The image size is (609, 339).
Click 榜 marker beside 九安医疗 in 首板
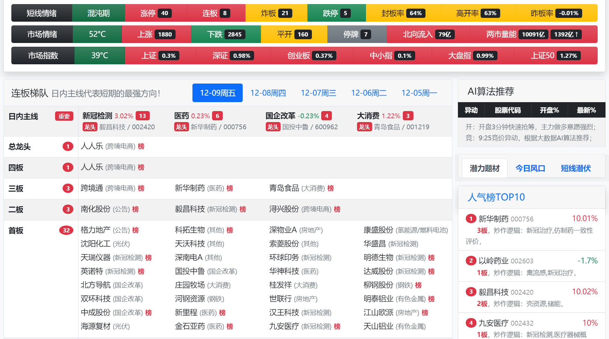coord(337,327)
